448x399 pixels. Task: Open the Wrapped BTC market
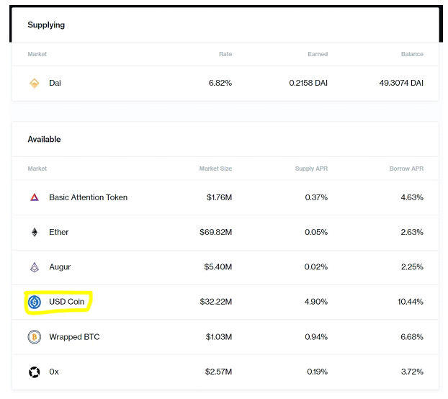pos(74,337)
